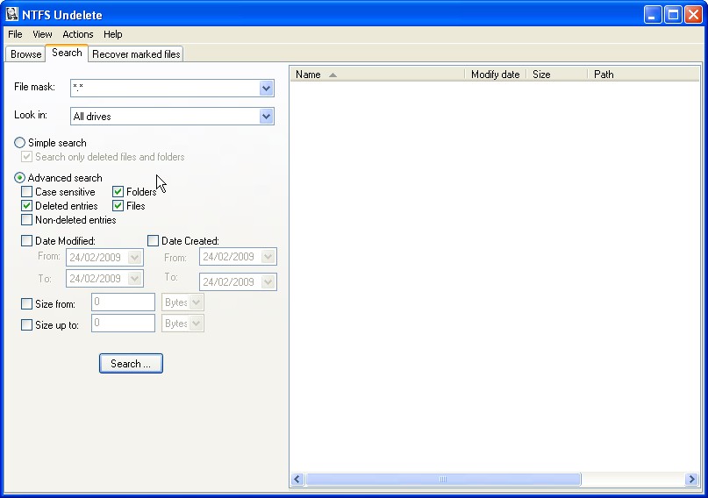Sort results by Name column
Screen dimensions: 708x498
[x=377, y=75]
